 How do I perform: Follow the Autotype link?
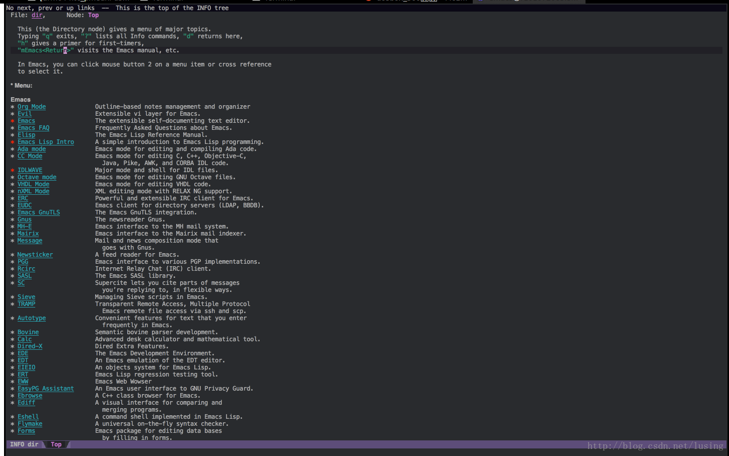tap(32, 318)
